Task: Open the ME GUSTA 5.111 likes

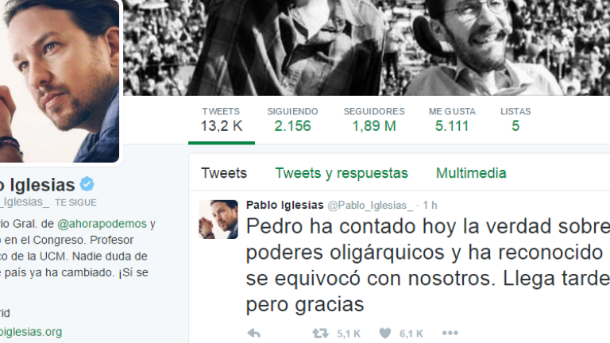Action: point(452,120)
